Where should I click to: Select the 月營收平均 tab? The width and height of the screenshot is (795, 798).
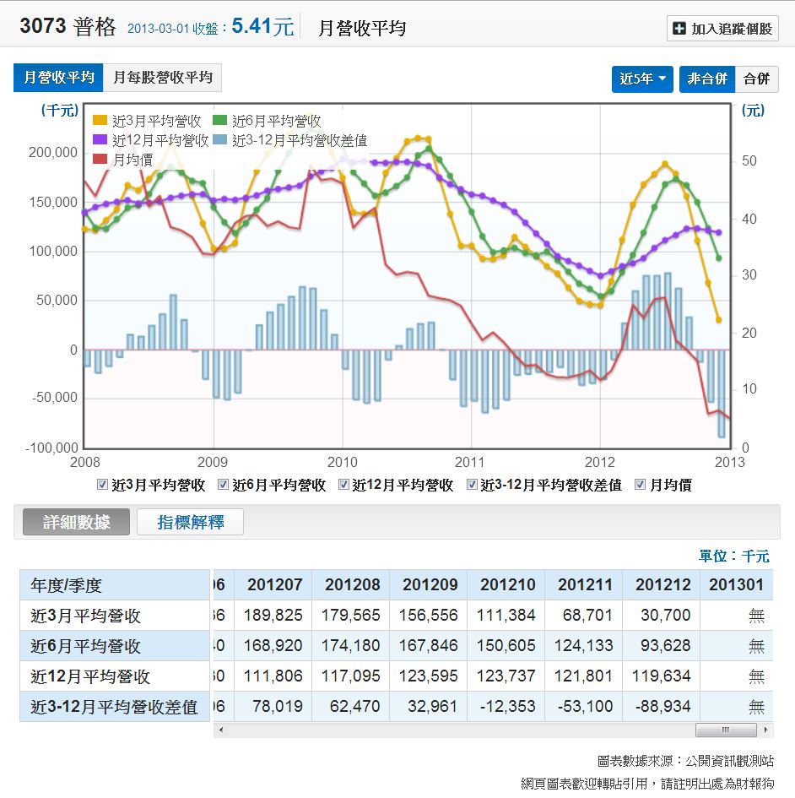58,78
